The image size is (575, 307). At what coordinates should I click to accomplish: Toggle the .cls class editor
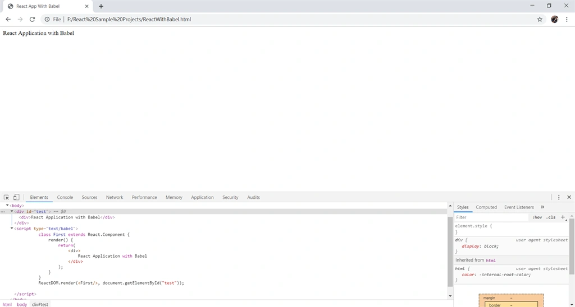click(x=550, y=217)
